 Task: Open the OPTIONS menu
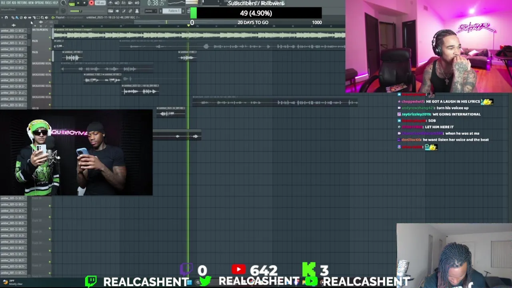pos(39,3)
